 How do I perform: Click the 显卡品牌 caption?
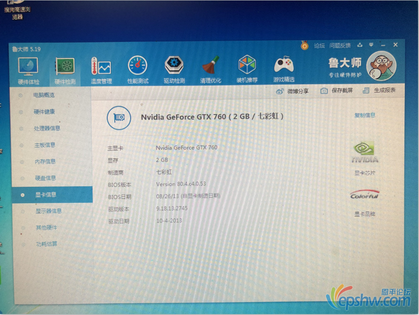click(365, 214)
